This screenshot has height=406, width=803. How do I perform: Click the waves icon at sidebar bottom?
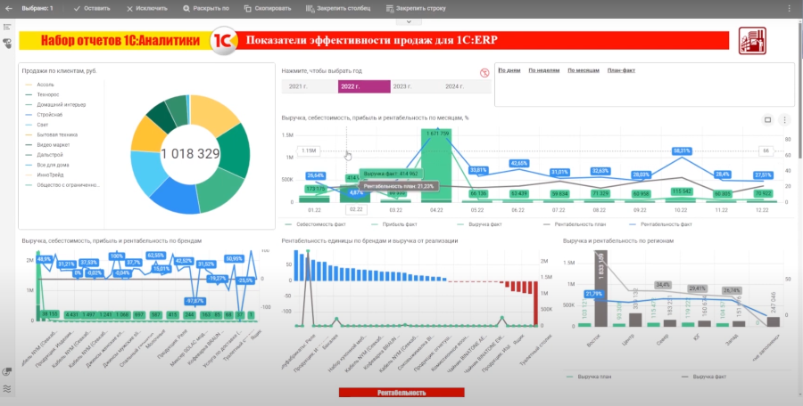pos(7,389)
